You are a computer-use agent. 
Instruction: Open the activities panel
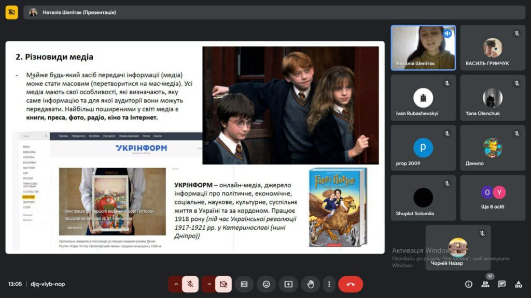pyautogui.click(x=518, y=284)
